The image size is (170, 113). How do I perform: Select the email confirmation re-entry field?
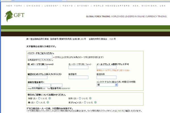point(41,77)
